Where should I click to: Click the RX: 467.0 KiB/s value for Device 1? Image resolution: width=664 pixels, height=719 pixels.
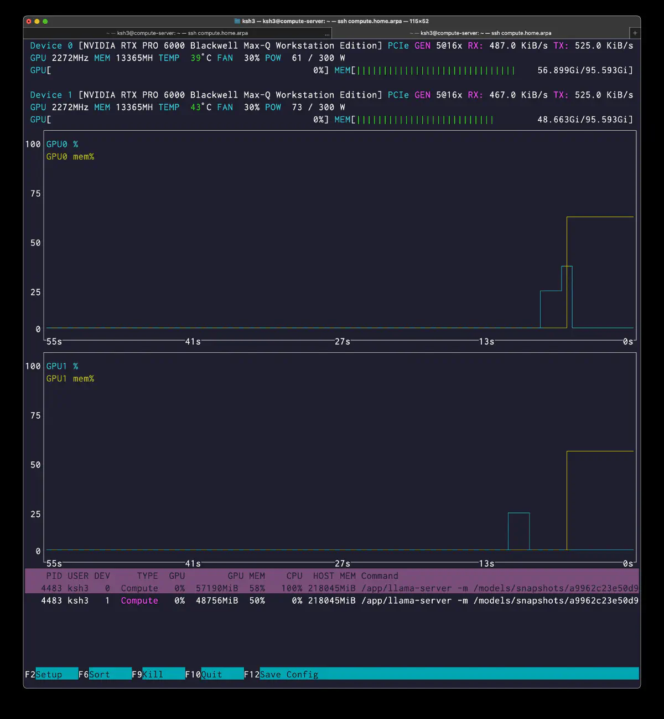(x=508, y=95)
